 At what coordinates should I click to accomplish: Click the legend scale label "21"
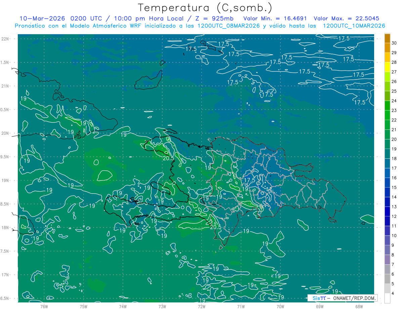[394, 129]
